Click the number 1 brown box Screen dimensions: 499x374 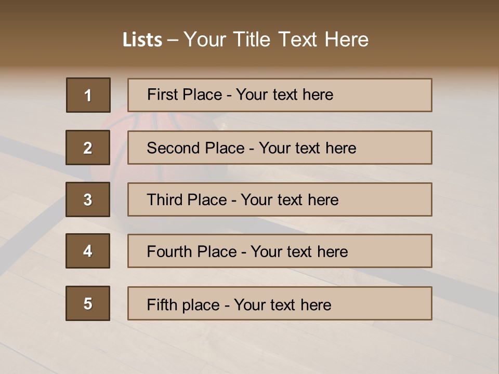point(88,95)
